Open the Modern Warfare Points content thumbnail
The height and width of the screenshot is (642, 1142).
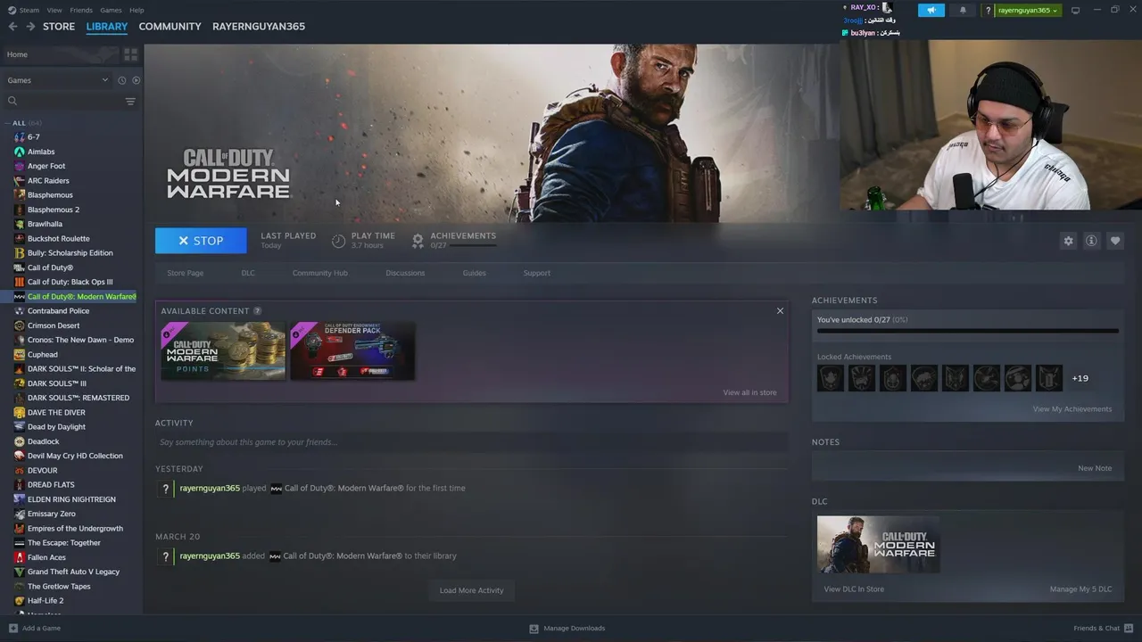pyautogui.click(x=223, y=351)
